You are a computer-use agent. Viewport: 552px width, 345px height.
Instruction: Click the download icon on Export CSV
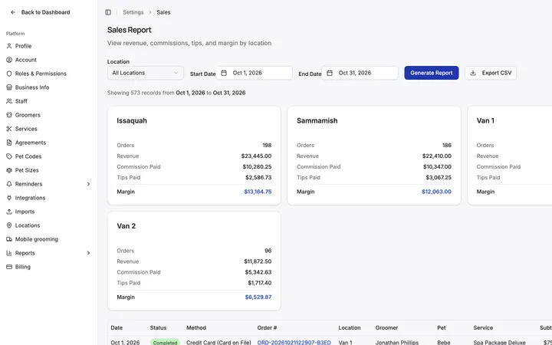(473, 73)
